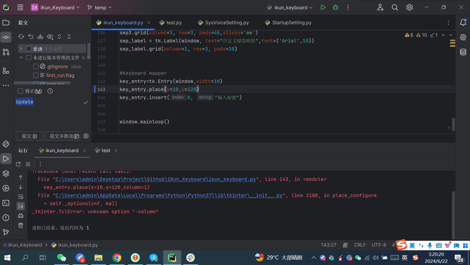The width and height of the screenshot is (470, 265).
Task: Check the .gitignore file checkbox
Action: [x=36, y=66]
